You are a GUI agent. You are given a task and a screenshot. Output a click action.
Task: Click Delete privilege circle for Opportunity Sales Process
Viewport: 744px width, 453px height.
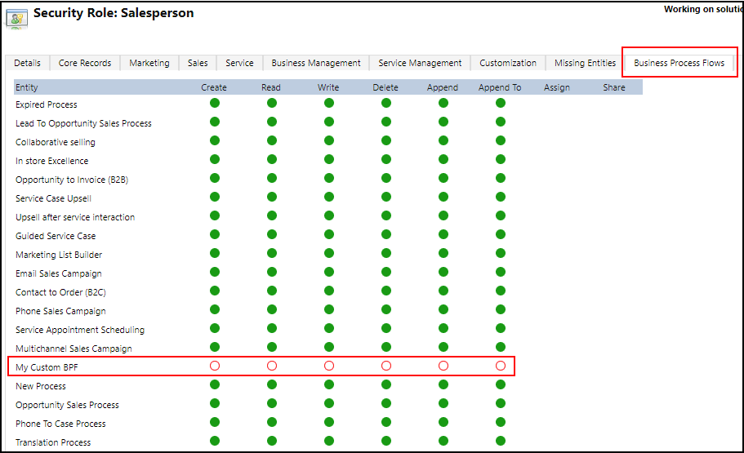386,404
